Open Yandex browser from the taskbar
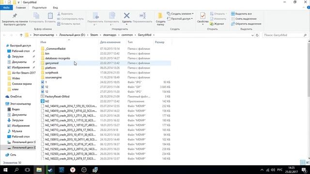 pos(73,170)
